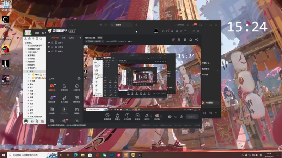
Task: Click the user avatar in title bar
Action: (x=156, y=31)
